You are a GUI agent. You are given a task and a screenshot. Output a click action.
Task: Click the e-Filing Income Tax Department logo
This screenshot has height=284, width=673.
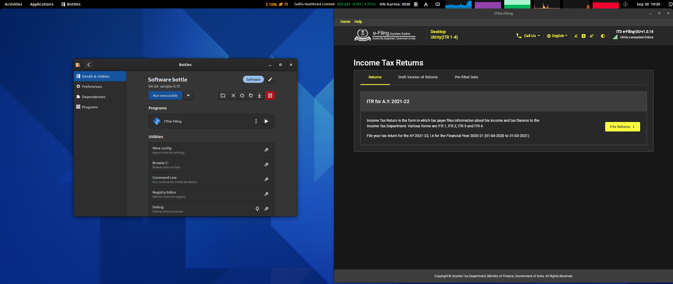click(385, 35)
